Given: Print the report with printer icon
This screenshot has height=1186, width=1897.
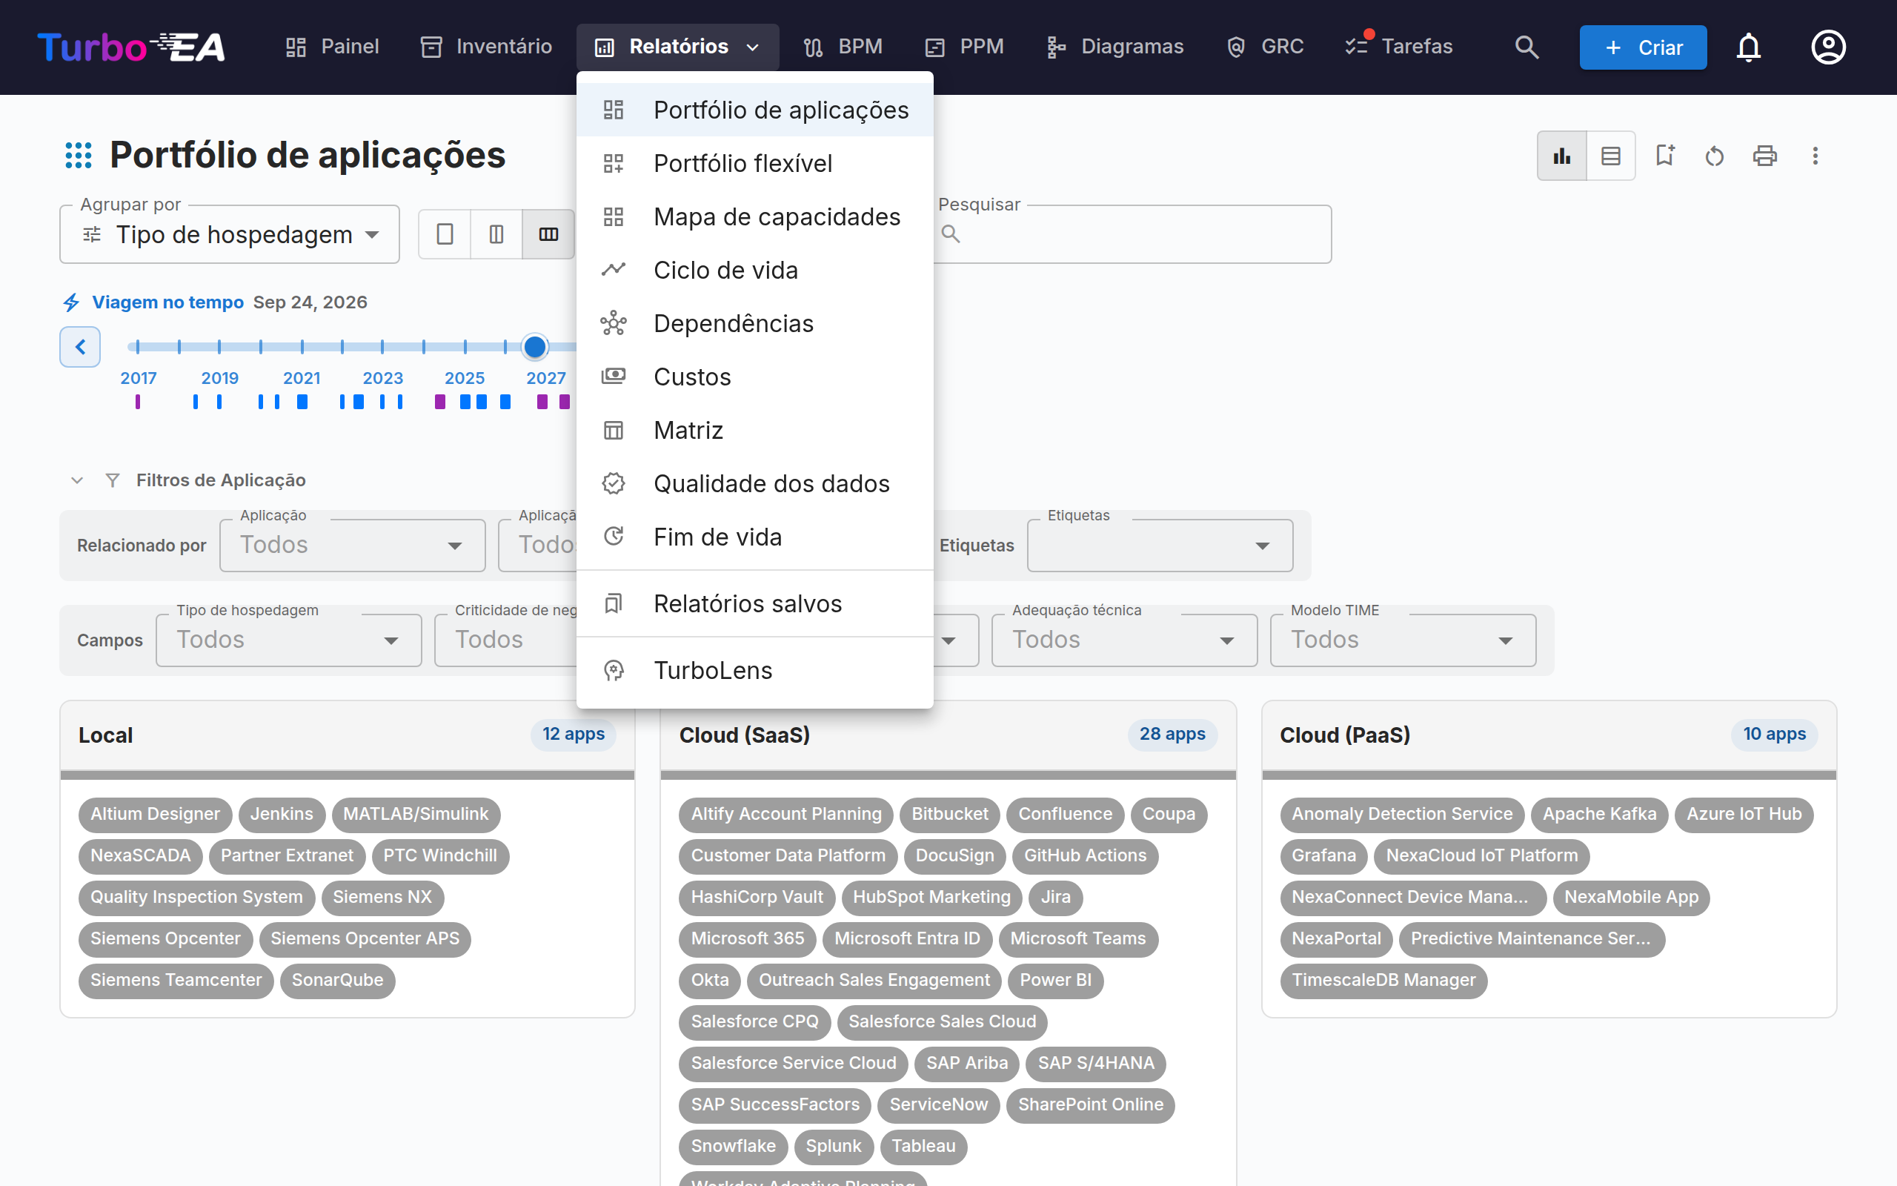Looking at the screenshot, I should pyautogui.click(x=1764, y=156).
